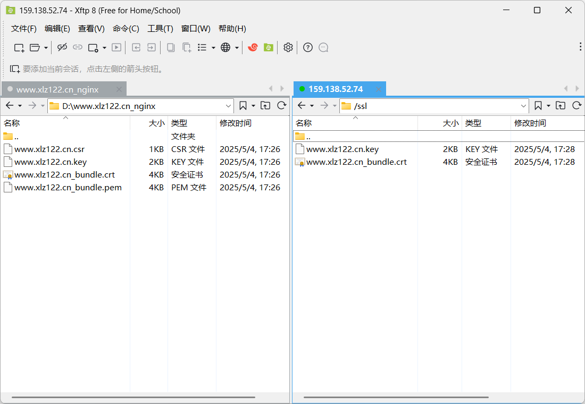Refresh the local pane
Viewport: 585px width, 404px height.
coord(282,106)
